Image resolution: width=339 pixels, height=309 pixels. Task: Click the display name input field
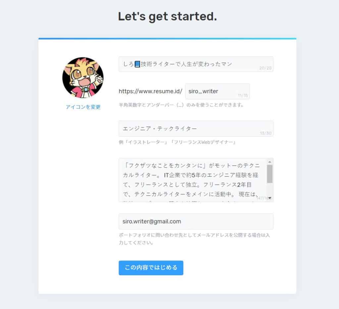(x=196, y=64)
